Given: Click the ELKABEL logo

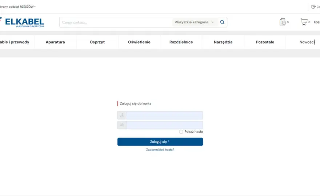Looking at the screenshot, I should pos(22,22).
